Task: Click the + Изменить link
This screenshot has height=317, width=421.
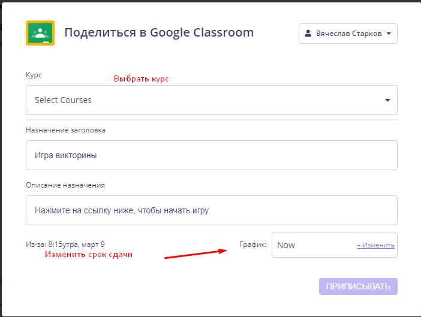Action: click(x=375, y=245)
